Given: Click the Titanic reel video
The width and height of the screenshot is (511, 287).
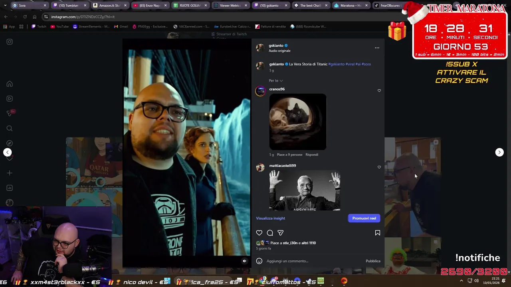Looking at the screenshot, I should click(x=187, y=153).
